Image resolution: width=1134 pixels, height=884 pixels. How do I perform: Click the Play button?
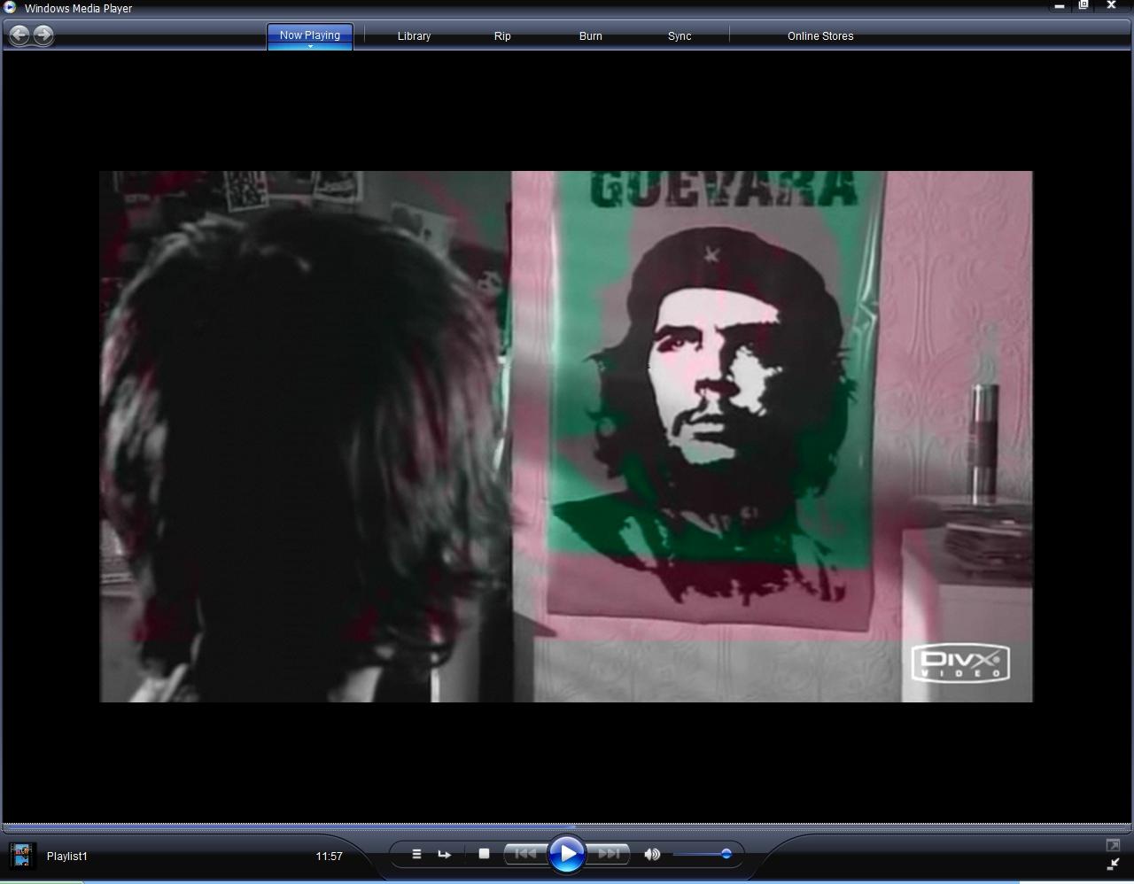tap(567, 854)
